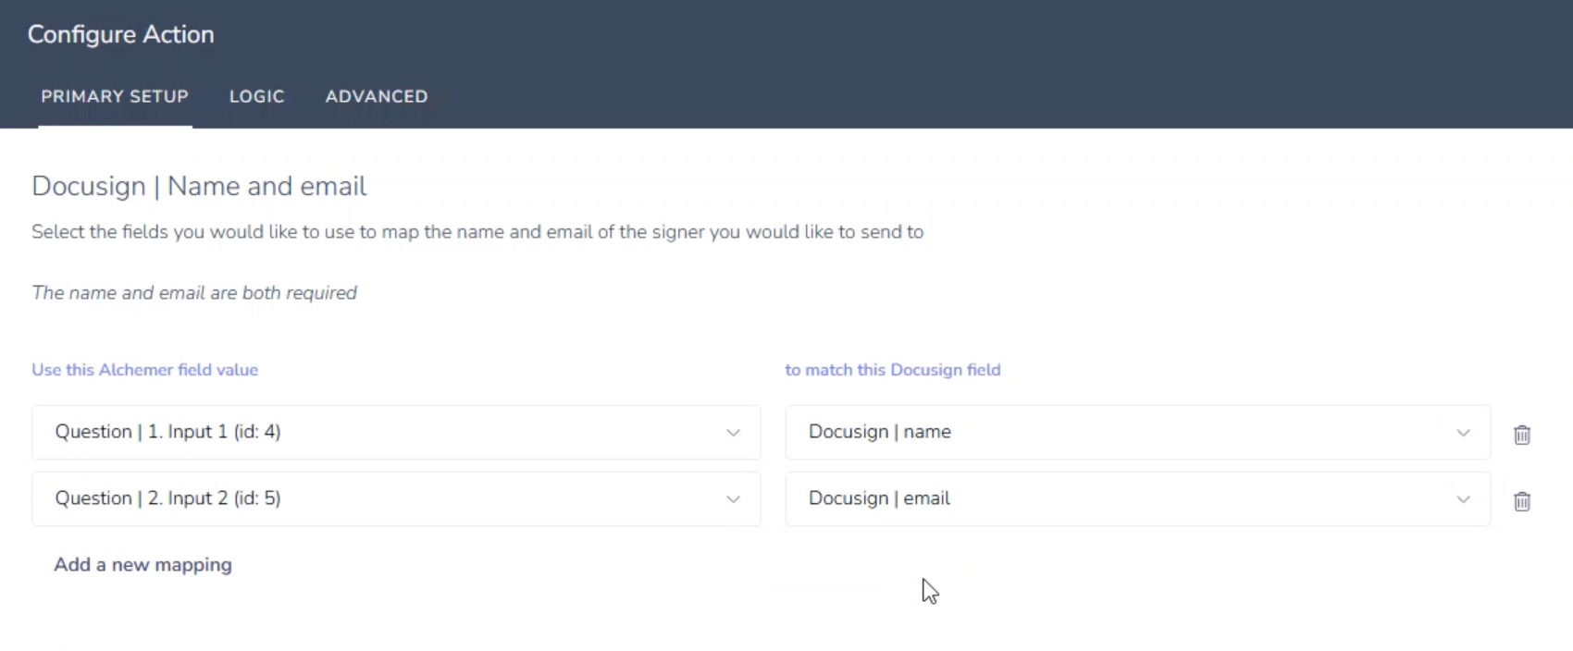
Task: Switch to the Advanced tab
Action: [377, 96]
